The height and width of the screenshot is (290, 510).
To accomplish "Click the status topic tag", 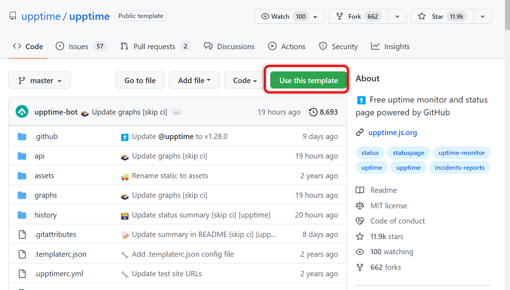I will pos(370,153).
